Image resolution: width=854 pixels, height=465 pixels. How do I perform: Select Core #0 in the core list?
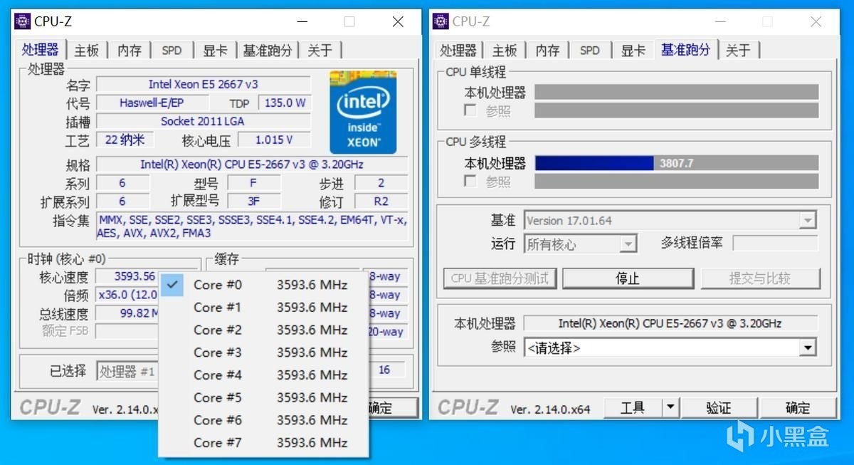click(263, 285)
